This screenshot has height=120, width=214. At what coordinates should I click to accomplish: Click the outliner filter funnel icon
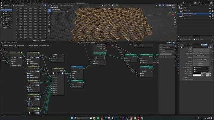pyautogui.click(x=210, y=5)
